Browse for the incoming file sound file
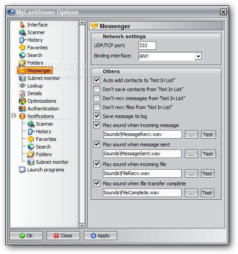Viewport: 238px width, 254px height. click(x=191, y=174)
